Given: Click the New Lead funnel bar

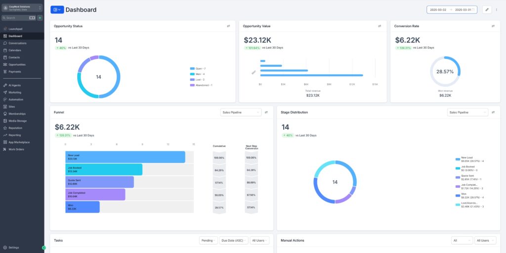Looking at the screenshot, I should 125,157.
